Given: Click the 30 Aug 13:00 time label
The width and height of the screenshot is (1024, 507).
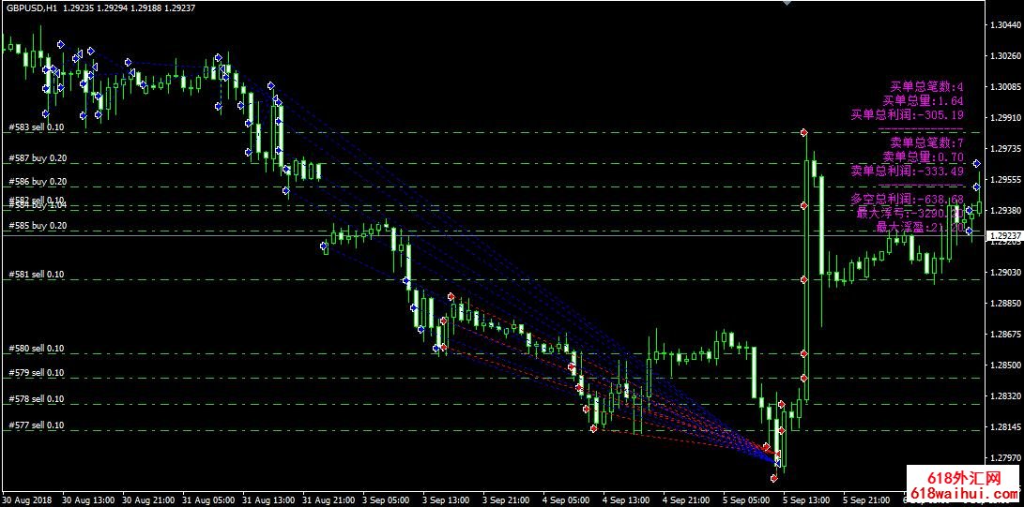Looking at the screenshot, I should point(87,500).
